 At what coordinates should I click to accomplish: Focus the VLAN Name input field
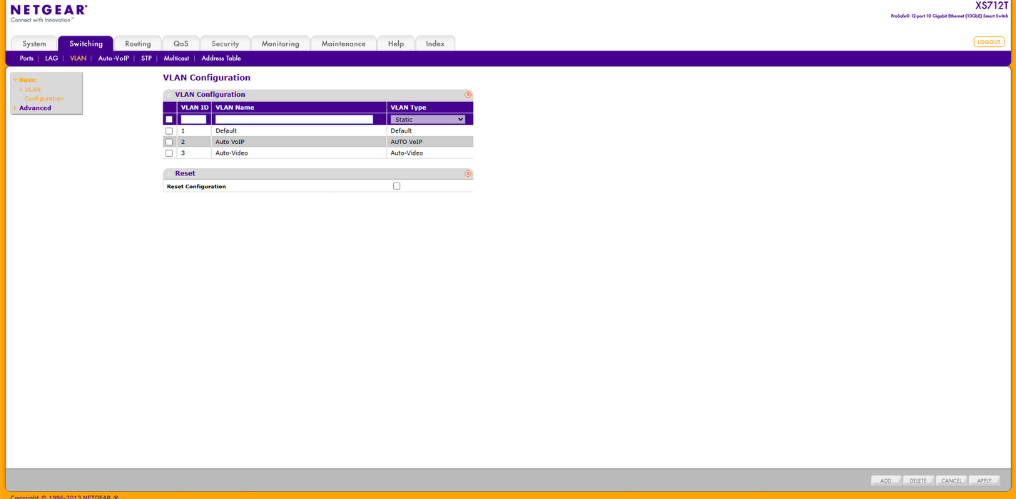pos(294,120)
